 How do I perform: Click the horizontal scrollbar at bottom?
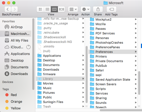tap(121, 110)
